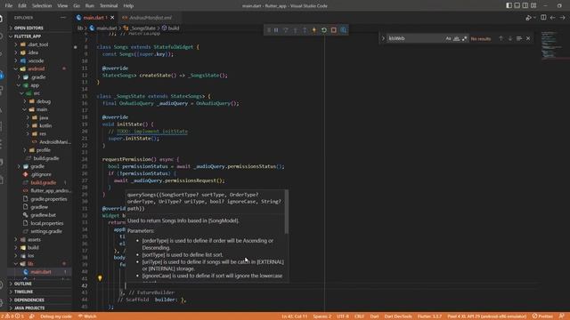Open the Run menu
Viewport: 570px width, 320px height.
point(89,6)
